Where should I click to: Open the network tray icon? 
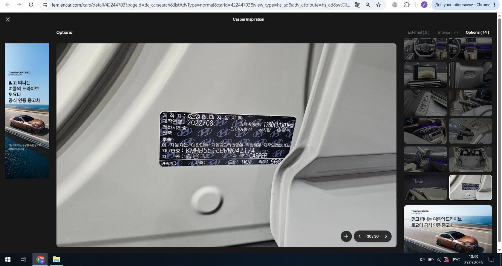[439, 259]
